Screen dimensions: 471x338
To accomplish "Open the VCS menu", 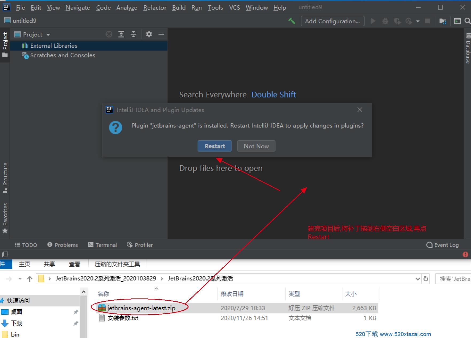I will [234, 7].
